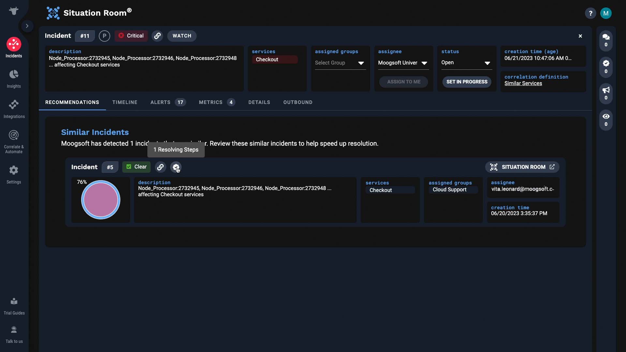
Task: Click incident #5 description text
Action: [x=235, y=191]
